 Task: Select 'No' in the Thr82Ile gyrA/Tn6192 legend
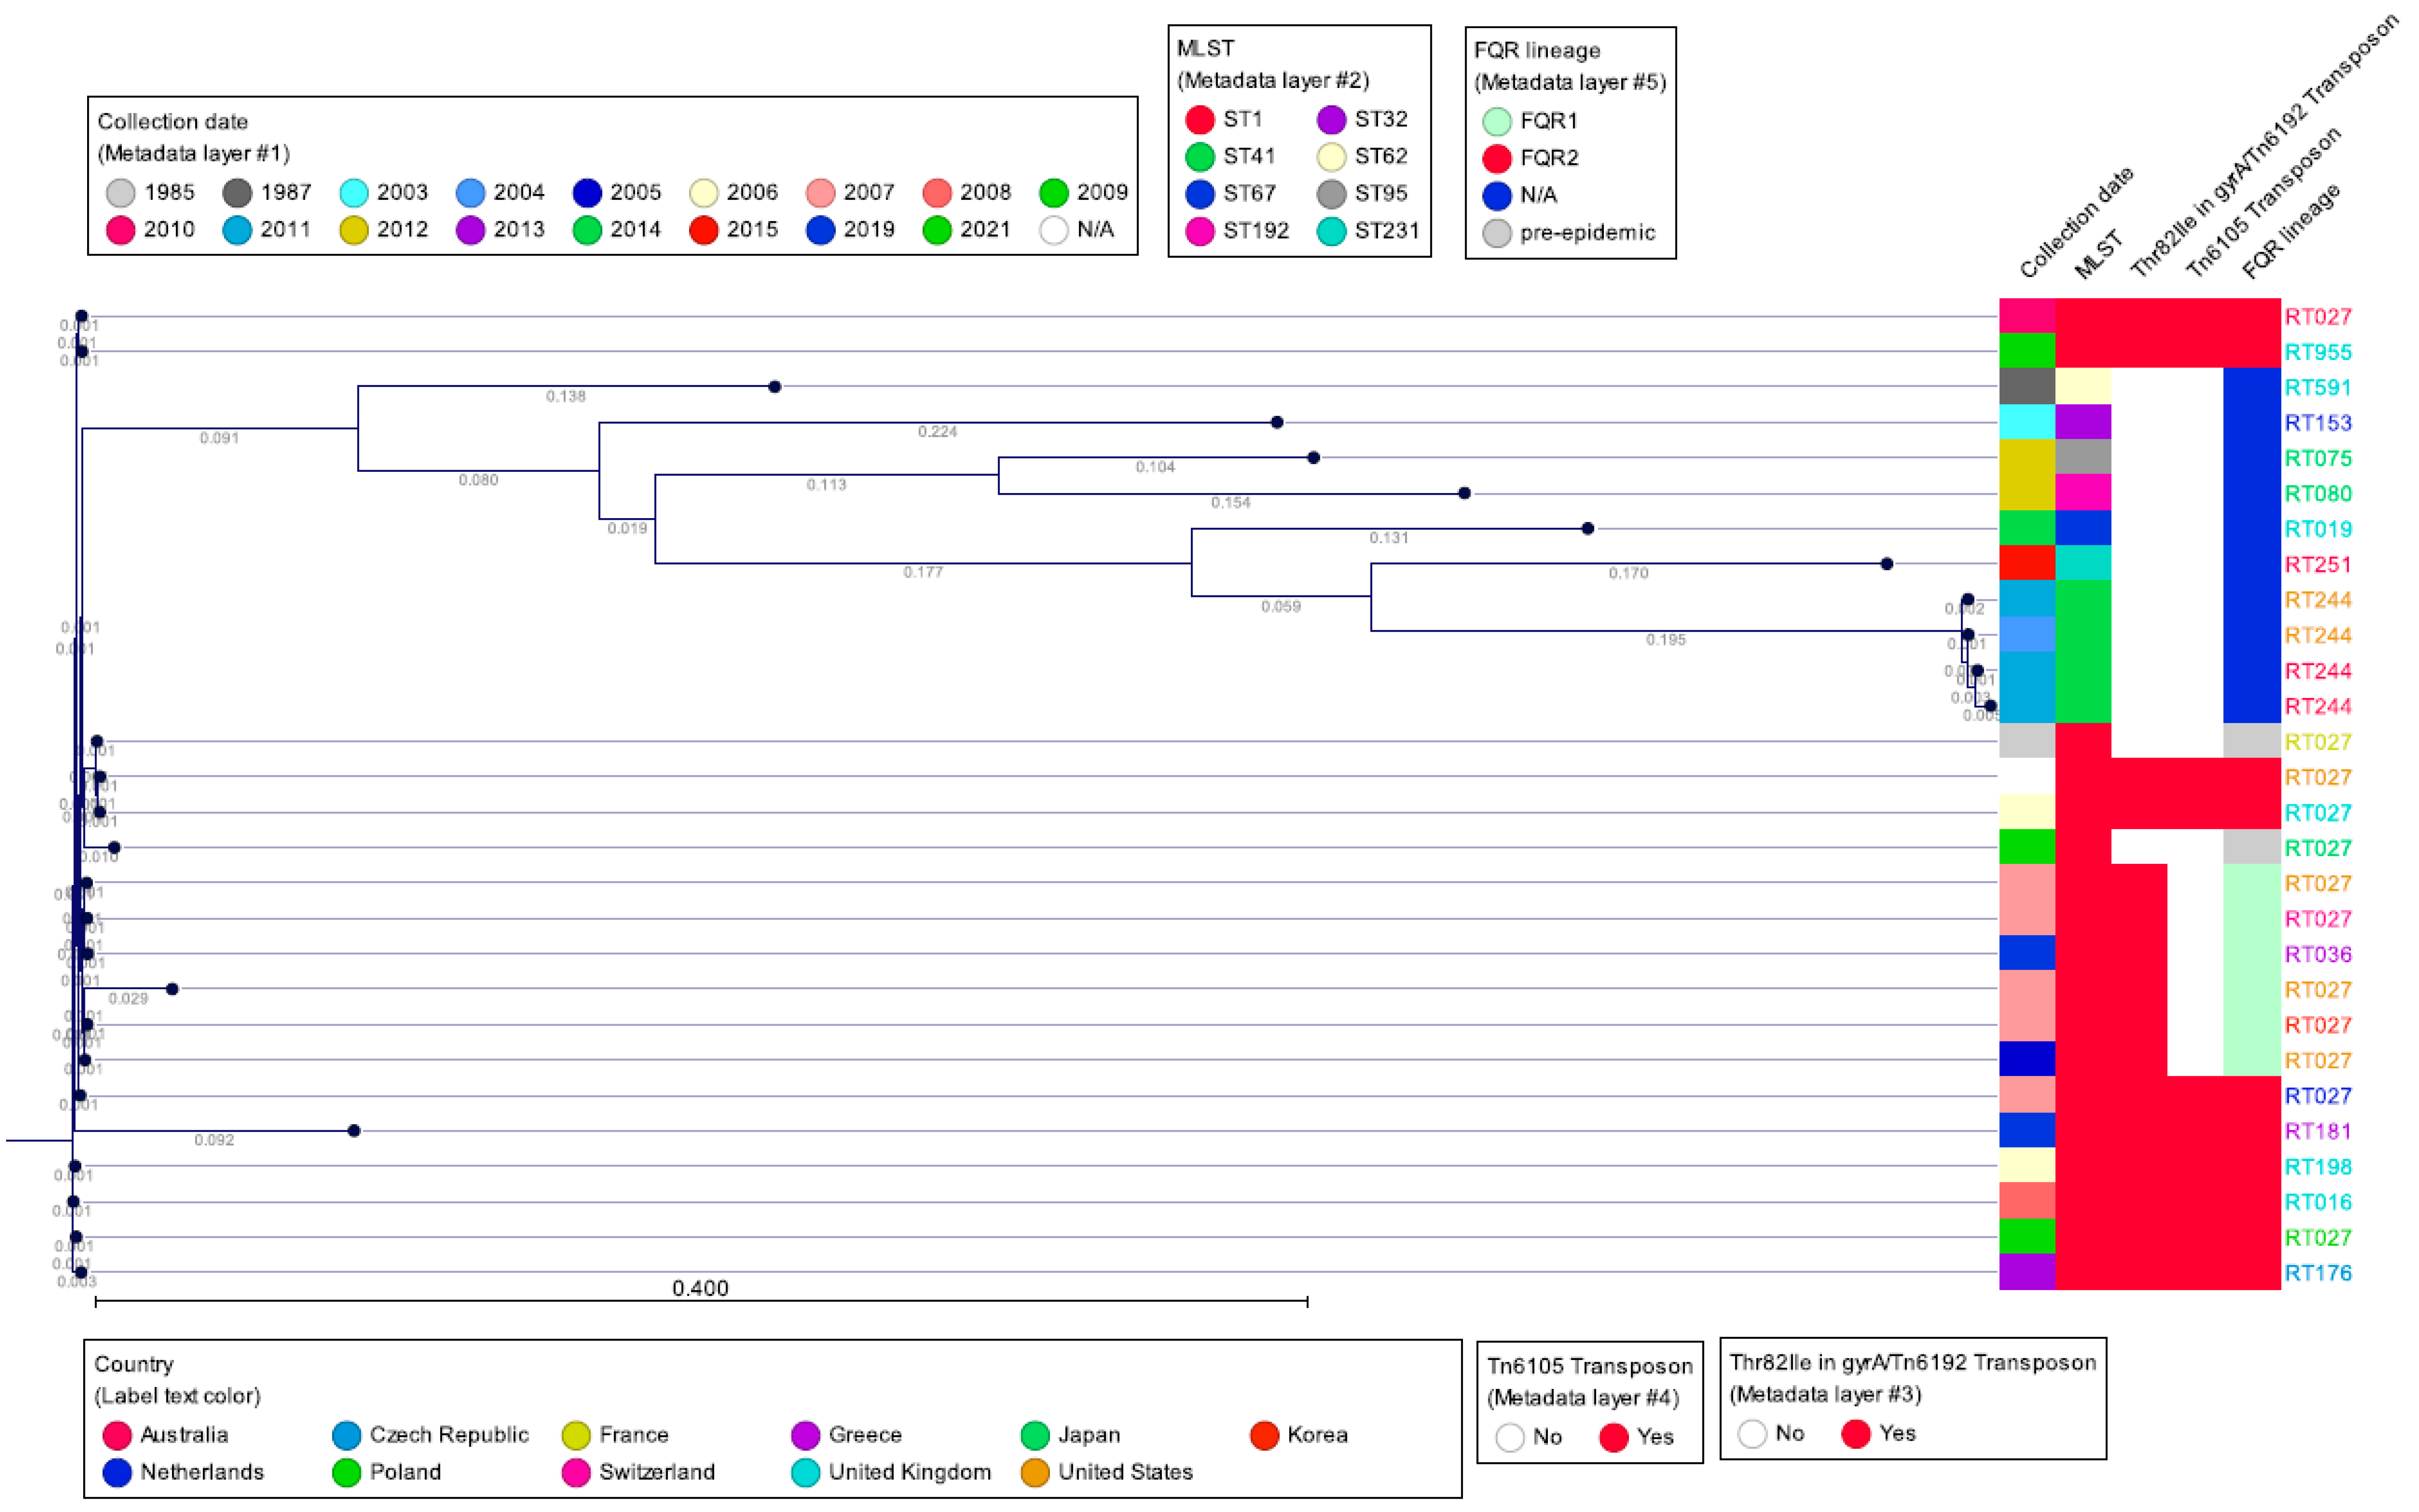(1752, 1433)
